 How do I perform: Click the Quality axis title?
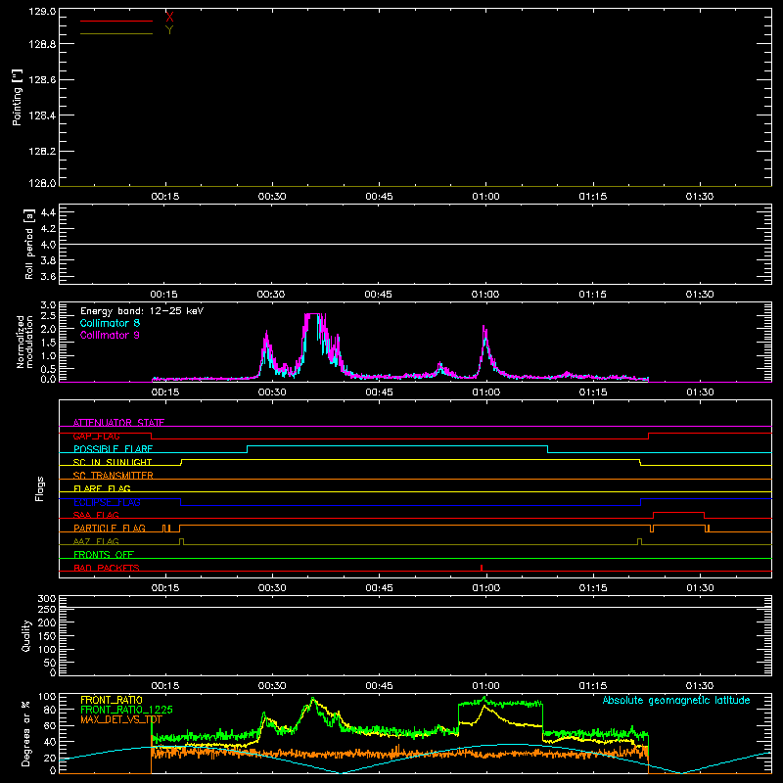tap(26, 635)
